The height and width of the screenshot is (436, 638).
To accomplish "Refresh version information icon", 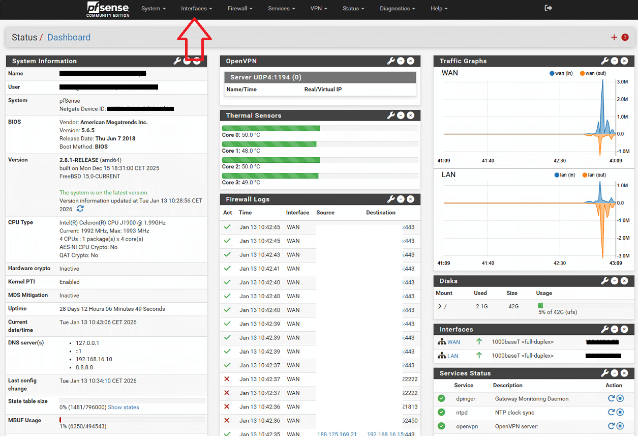I will pyautogui.click(x=80, y=209).
